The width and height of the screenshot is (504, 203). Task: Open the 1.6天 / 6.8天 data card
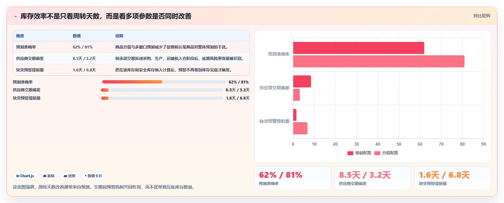(x=452, y=178)
